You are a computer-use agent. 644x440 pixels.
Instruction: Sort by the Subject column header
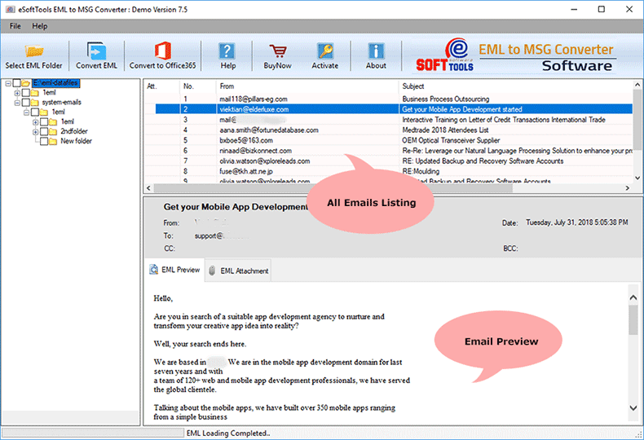[515, 86]
